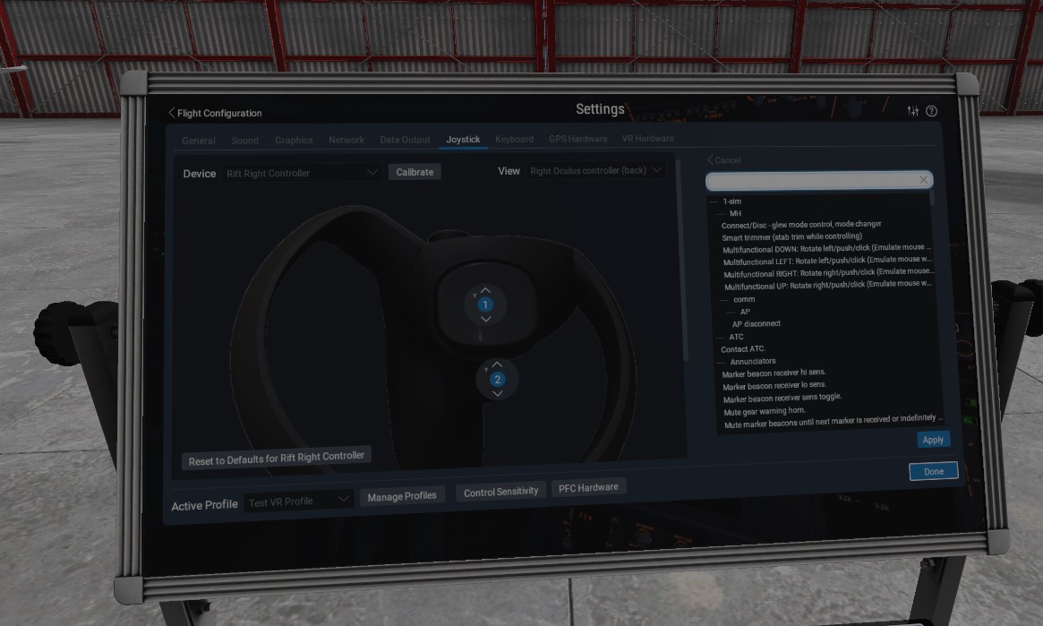Select button marker 2 on the controller

click(497, 380)
